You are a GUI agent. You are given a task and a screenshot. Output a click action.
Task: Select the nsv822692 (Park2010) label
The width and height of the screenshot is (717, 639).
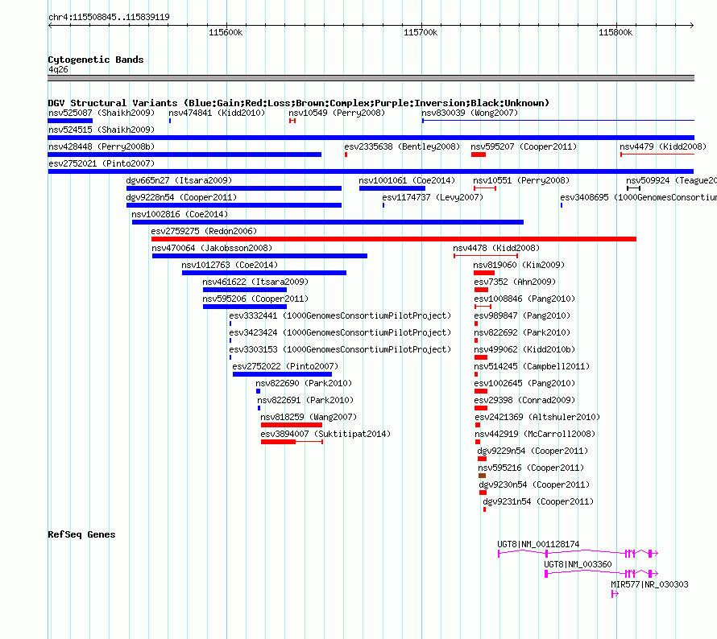522,332
